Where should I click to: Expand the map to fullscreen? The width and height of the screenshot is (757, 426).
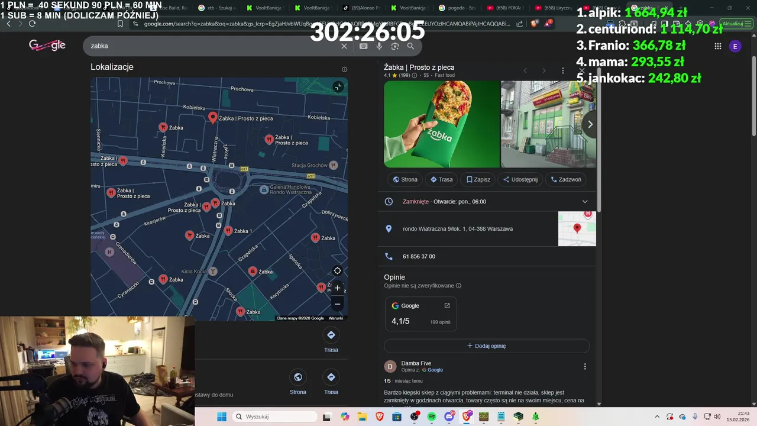point(338,87)
